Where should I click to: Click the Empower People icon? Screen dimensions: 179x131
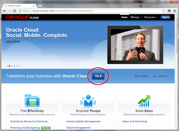(x=88, y=101)
